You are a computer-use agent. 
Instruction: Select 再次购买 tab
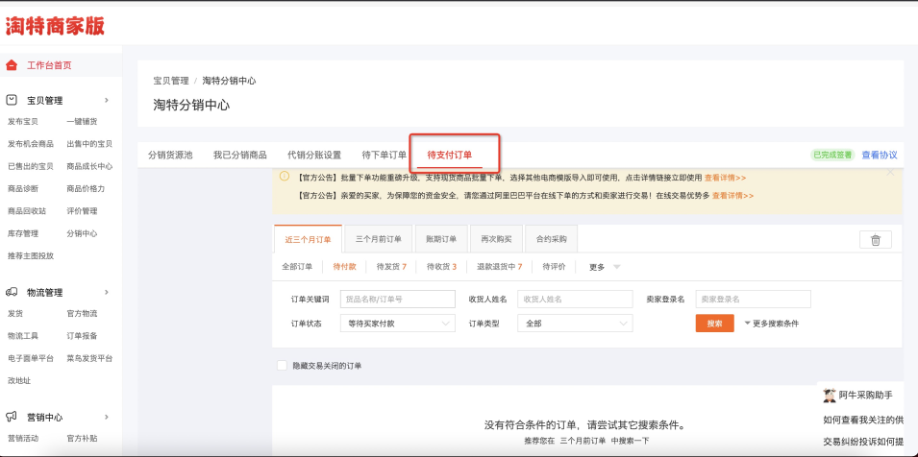click(x=496, y=239)
